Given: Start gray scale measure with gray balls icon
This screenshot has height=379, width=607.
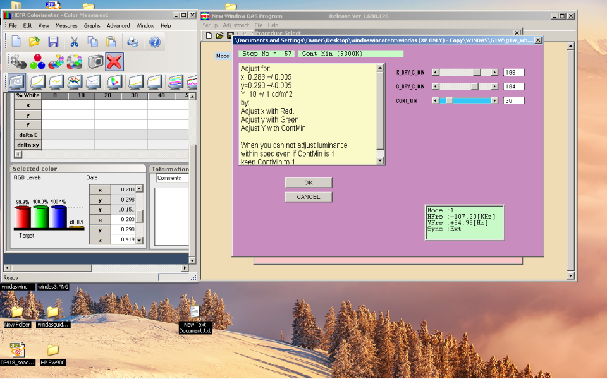Looking at the screenshot, I should (18, 61).
